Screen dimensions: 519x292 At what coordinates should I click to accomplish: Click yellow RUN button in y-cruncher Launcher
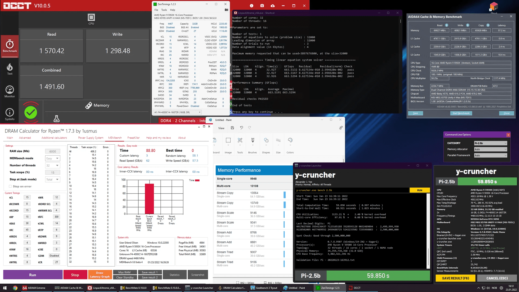click(x=420, y=190)
